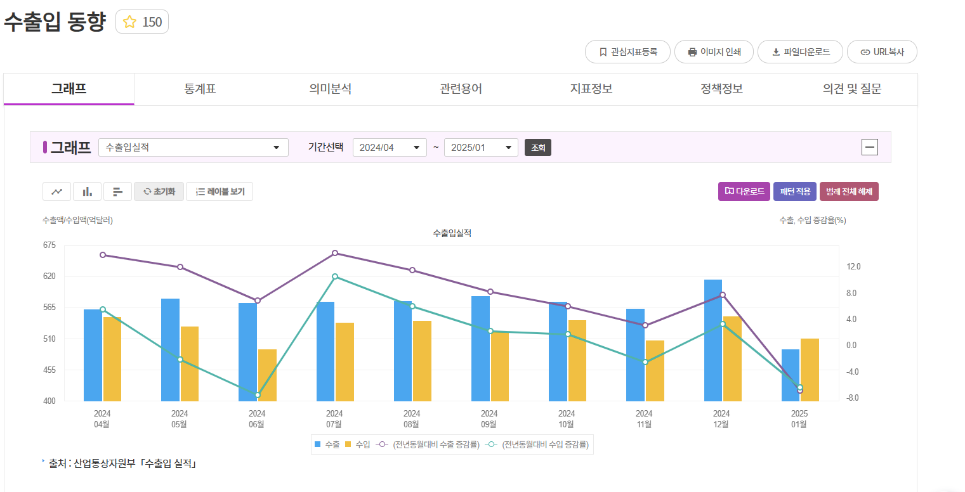Switch to the vertical bar chart icon
Viewport: 965px width, 492px height.
point(87,191)
